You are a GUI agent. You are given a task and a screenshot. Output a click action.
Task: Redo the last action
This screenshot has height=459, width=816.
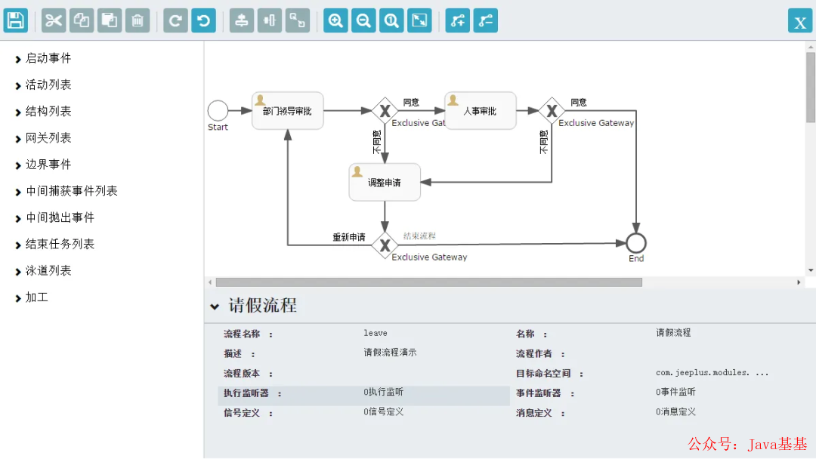click(175, 21)
